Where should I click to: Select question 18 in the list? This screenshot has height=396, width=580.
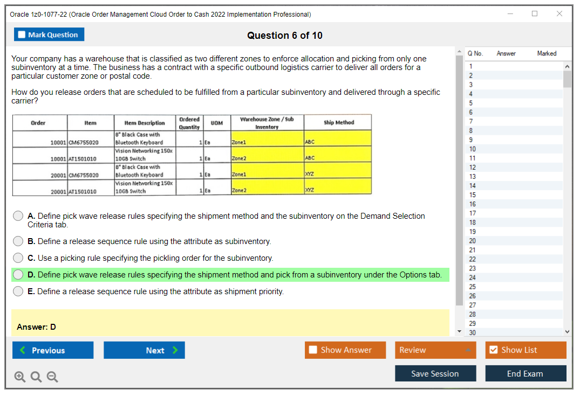pyautogui.click(x=514, y=223)
